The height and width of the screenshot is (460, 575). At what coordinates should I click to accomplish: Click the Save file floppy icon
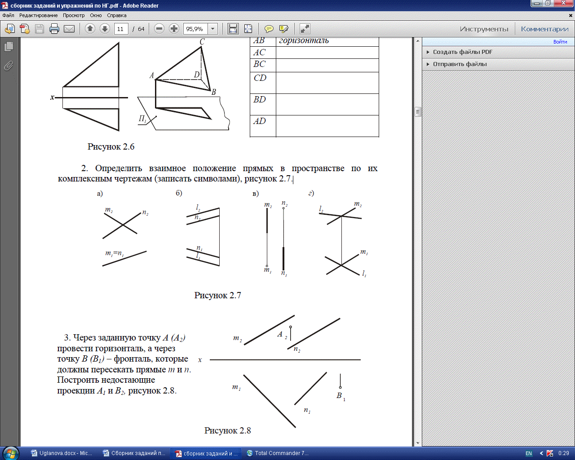(40, 29)
